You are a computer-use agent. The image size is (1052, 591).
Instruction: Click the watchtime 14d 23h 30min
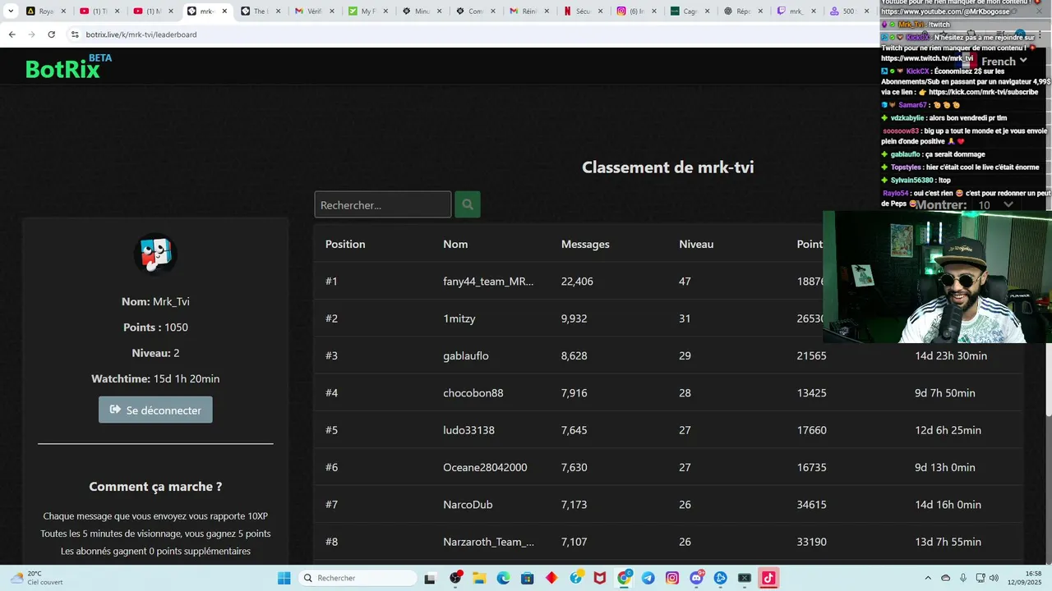click(951, 355)
